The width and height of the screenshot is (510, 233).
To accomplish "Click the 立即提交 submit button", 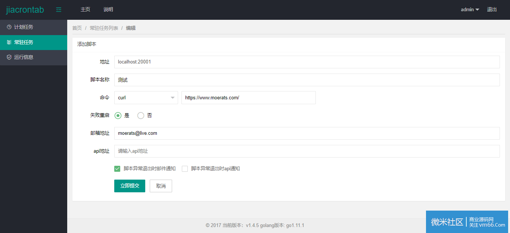I will click(x=130, y=186).
